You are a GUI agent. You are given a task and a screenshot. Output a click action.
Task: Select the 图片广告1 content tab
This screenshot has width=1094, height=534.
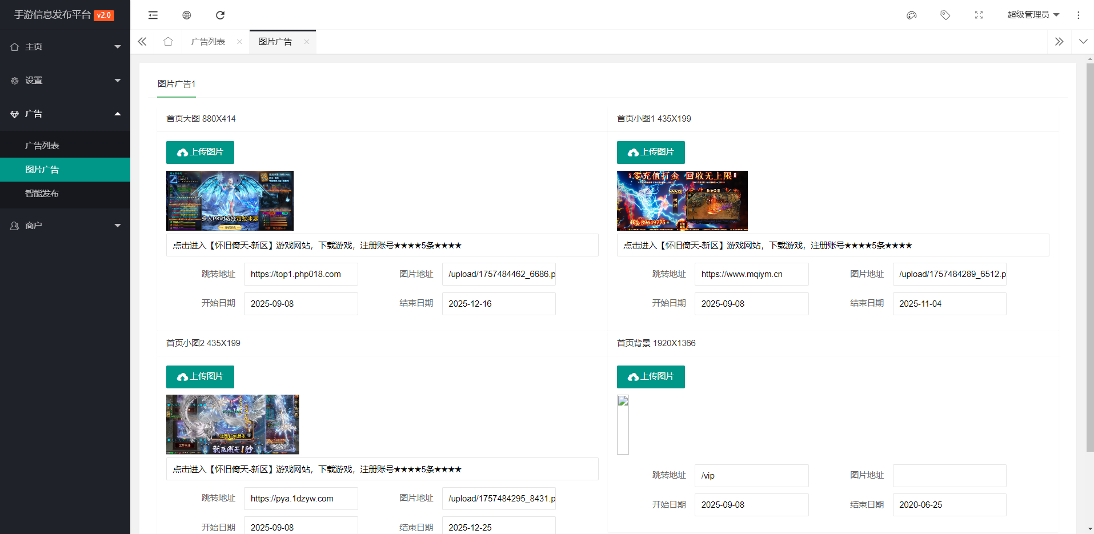pos(177,84)
